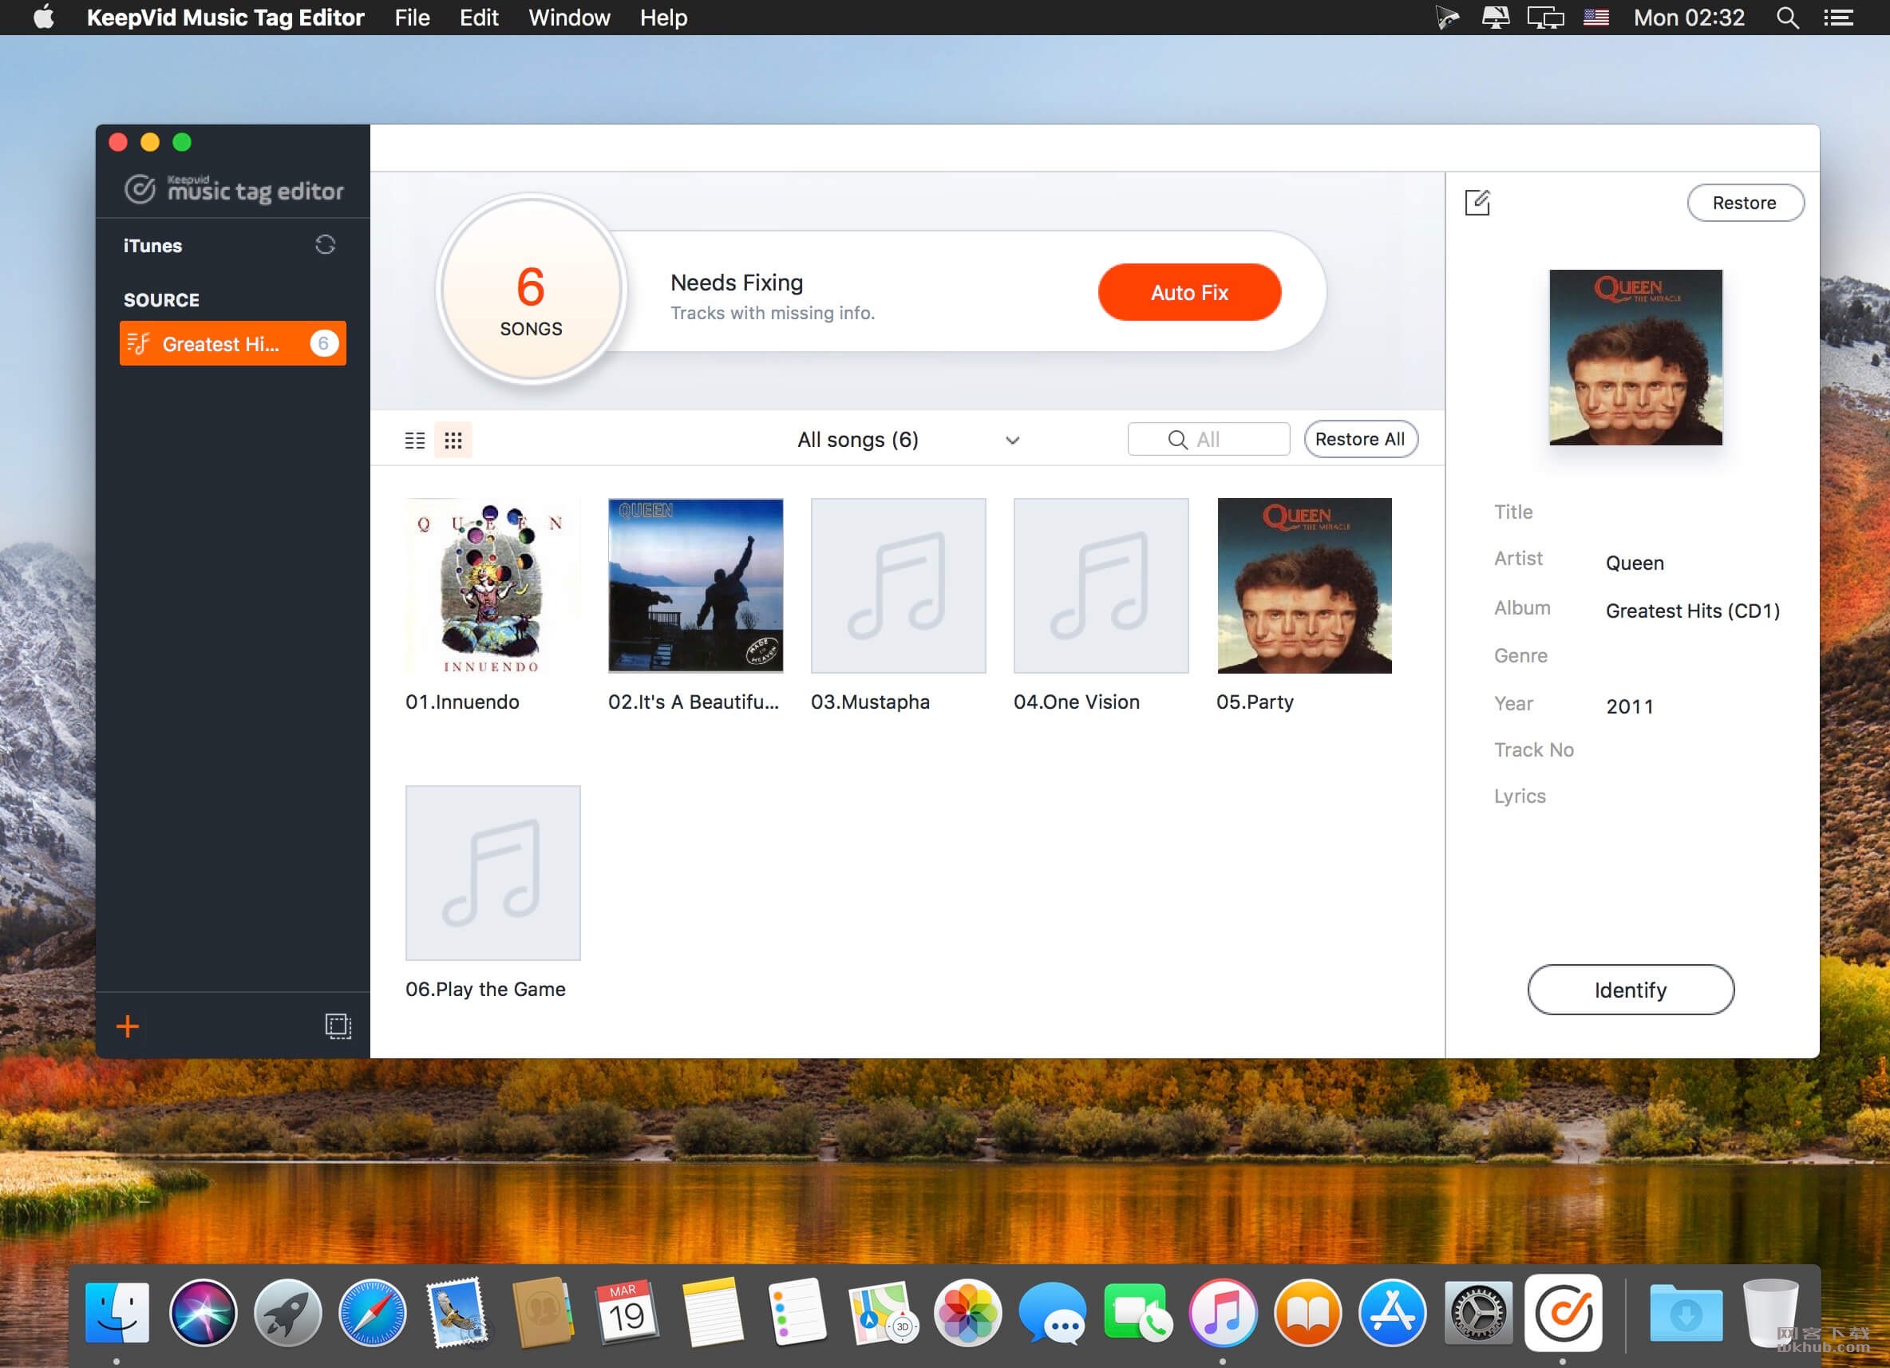
Task: Click the Identify button
Action: click(x=1631, y=990)
